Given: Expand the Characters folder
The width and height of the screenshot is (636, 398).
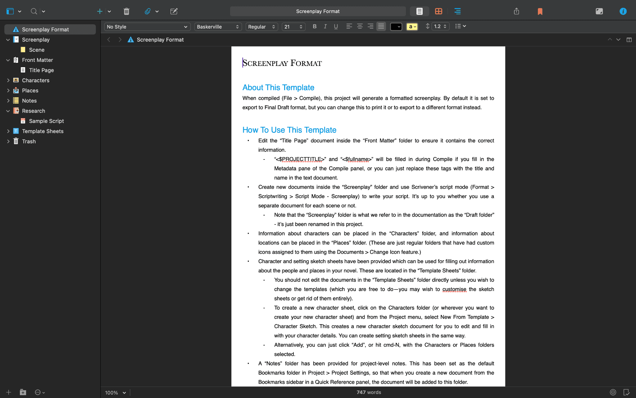Looking at the screenshot, I should click(x=9, y=80).
